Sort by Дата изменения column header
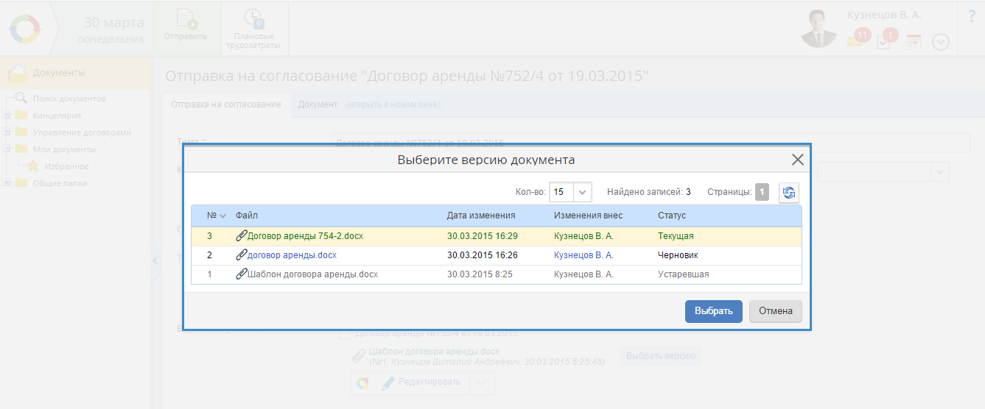This screenshot has height=409, width=985. point(480,216)
